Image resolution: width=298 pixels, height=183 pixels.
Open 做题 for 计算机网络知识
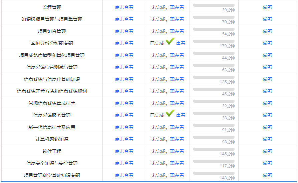click(267, 139)
